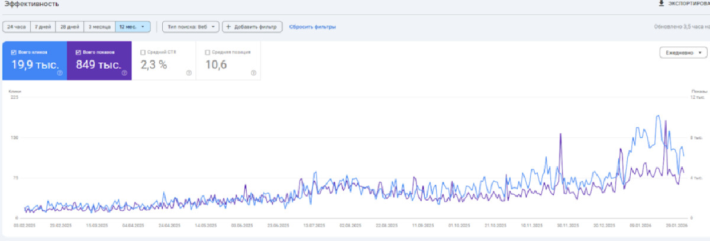This screenshot has height=241, width=710.
Task: Enable the Средний CTR checkbox
Action: [x=143, y=52]
